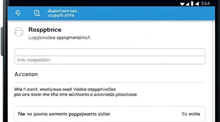Viewport: 220px width, 122px height.
Task: Tap the first line of description paragraph
Action: [65, 89]
